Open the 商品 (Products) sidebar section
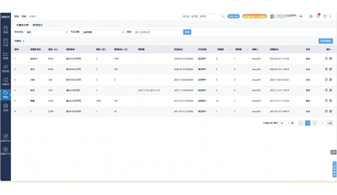Image resolution: width=337 pixels, height=195 pixels. [5, 29]
